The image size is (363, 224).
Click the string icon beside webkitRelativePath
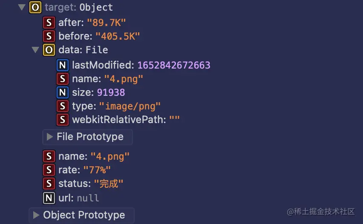point(63,120)
